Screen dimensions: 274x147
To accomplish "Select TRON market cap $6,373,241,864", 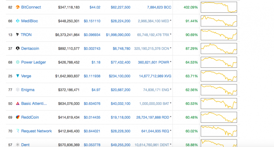I will click(x=67, y=35).
